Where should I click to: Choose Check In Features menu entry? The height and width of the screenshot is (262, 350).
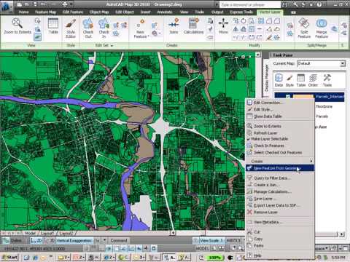tap(279, 146)
